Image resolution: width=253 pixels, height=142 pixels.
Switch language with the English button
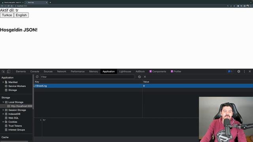[21, 15]
